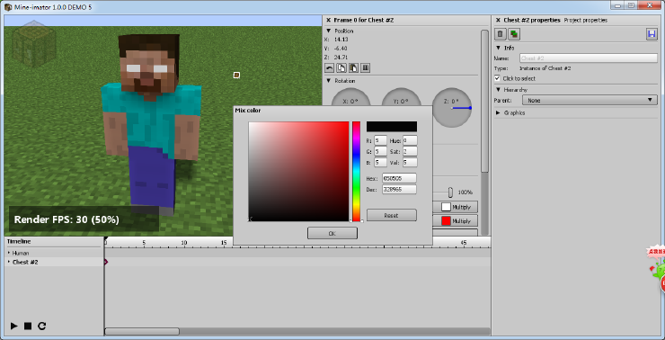The height and width of the screenshot is (340, 665).
Task: Play the animation from the timeline controls
Action: point(14,326)
